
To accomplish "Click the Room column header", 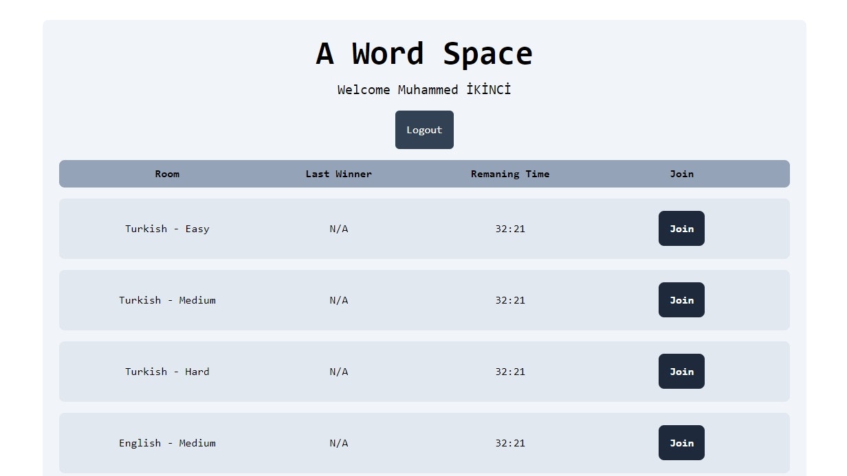I will tap(167, 174).
